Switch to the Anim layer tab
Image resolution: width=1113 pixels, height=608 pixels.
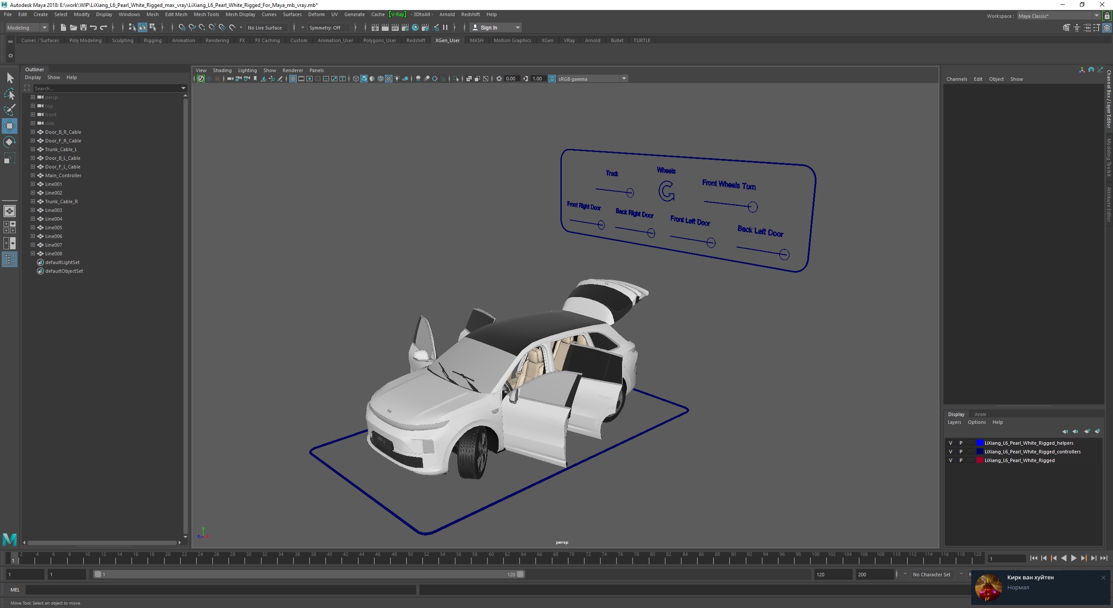(980, 414)
